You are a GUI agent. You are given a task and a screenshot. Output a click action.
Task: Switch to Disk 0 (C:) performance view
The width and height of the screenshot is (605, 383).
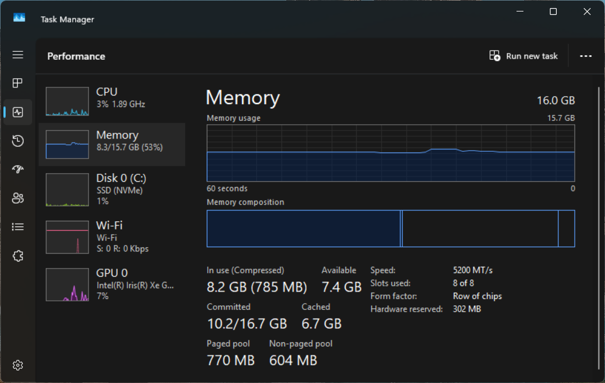112,189
